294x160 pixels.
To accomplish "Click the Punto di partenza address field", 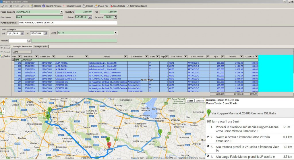I will tap(67, 22).
